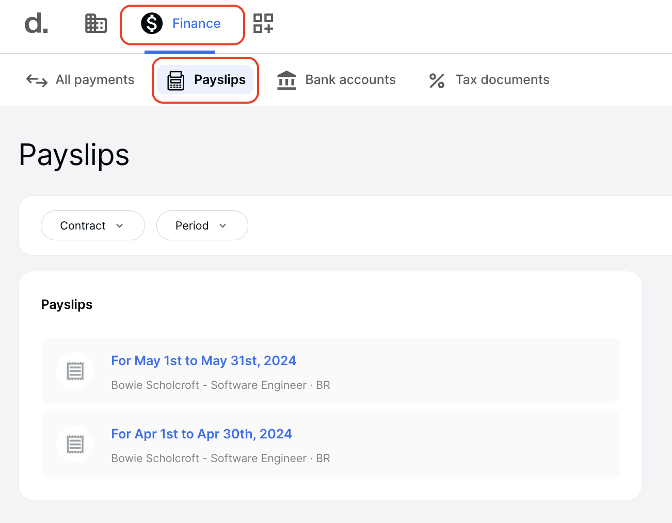Screen dimensions: 672x523
Task: Click the receipt icon on the April payslip row
Action: (74, 444)
